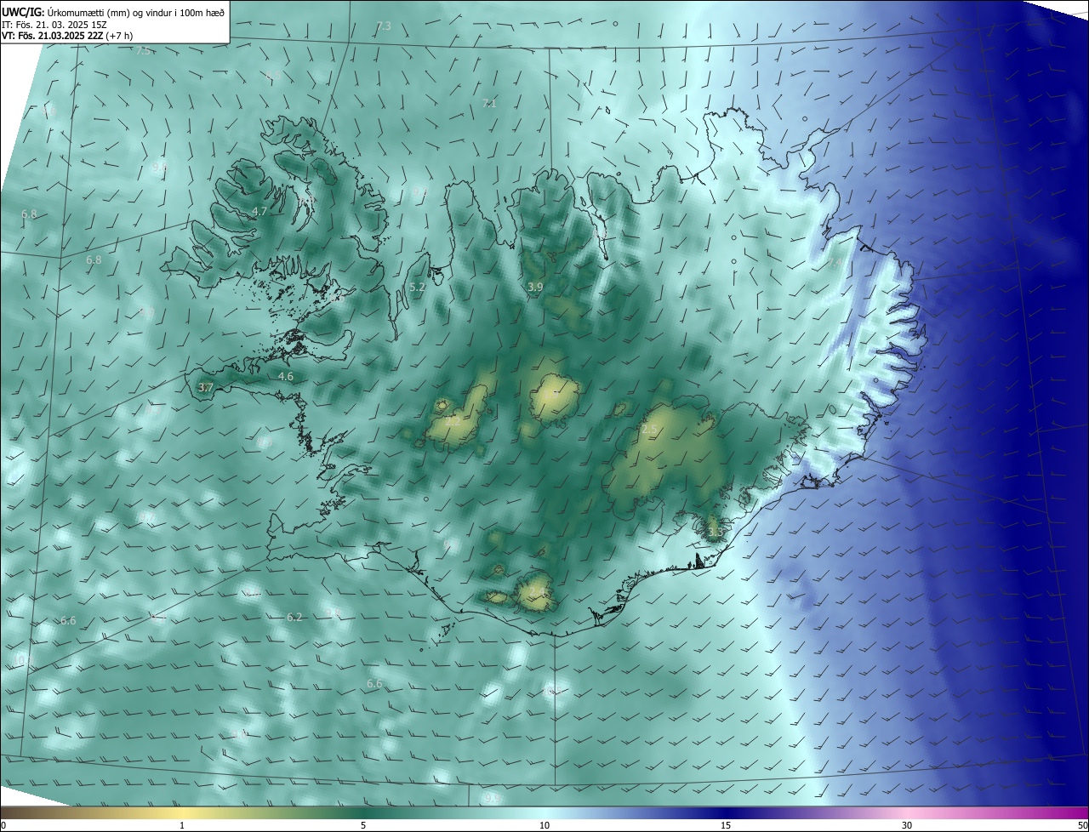Image resolution: width=1089 pixels, height=832 pixels.
Task: Click the 4.6 value label
Action: [x=286, y=376]
